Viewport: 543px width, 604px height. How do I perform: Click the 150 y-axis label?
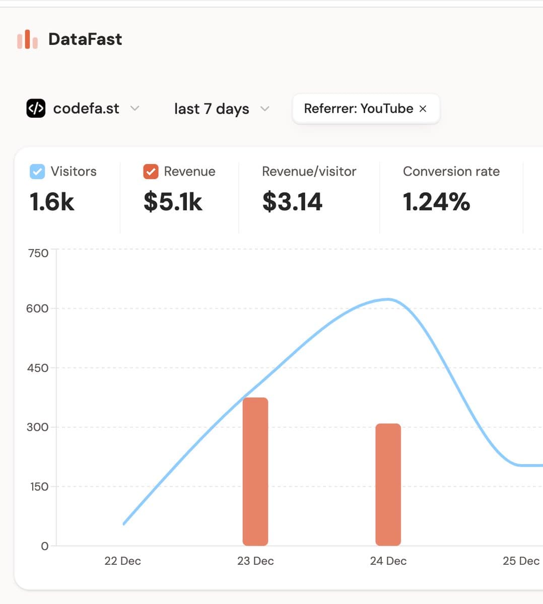tap(39, 487)
